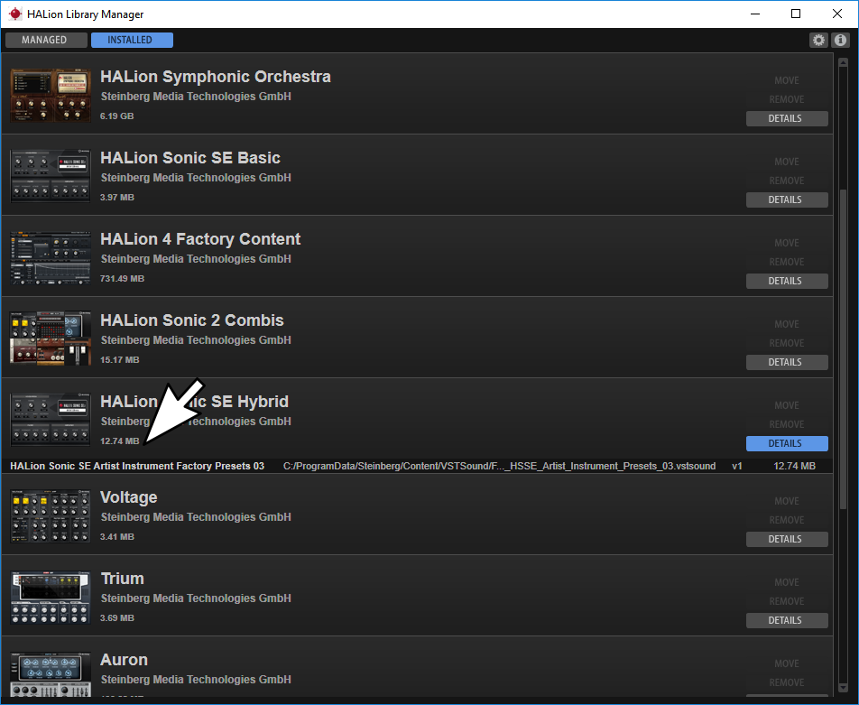Click the 15.17 MB size label
Screen dimensions: 859x705
click(x=119, y=359)
